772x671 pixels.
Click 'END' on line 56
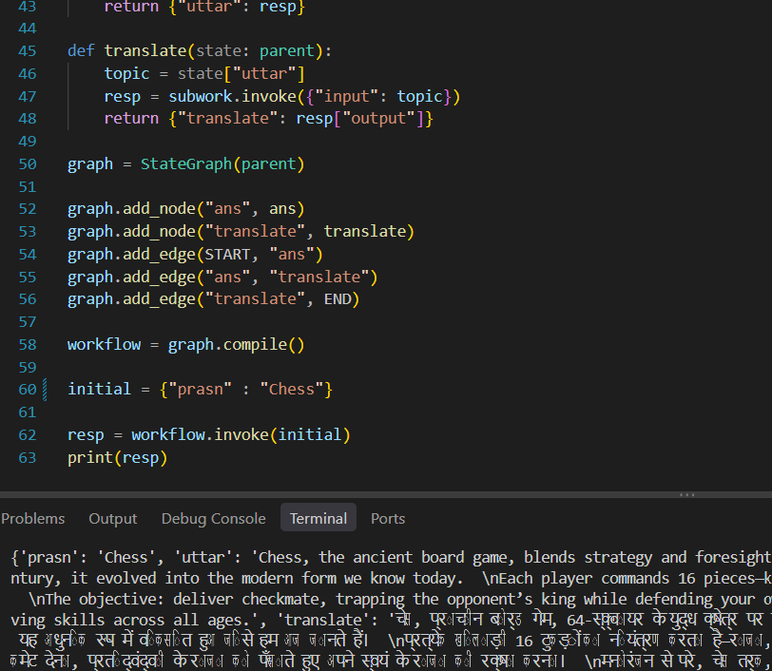[338, 299]
